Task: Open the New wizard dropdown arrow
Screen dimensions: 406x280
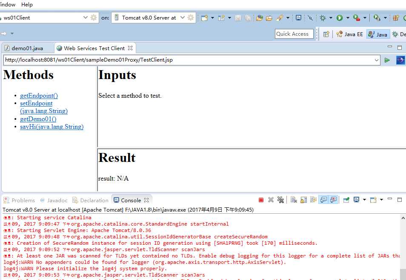Action: tap(213, 18)
